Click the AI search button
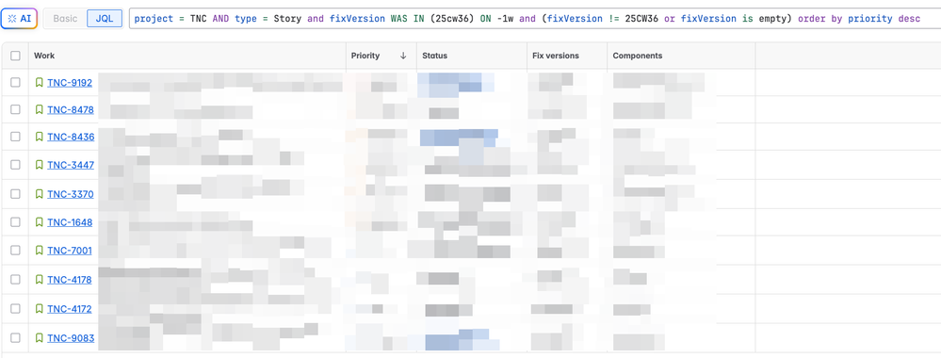 tap(19, 19)
